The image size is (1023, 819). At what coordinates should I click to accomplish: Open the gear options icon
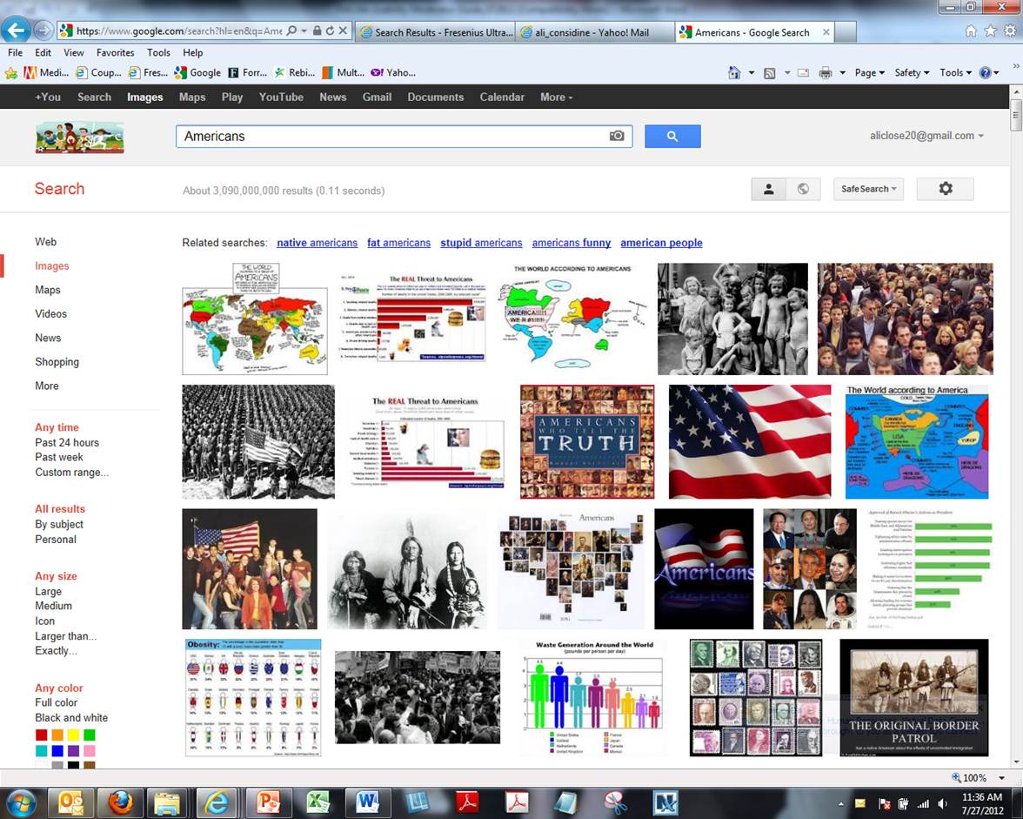click(x=945, y=189)
